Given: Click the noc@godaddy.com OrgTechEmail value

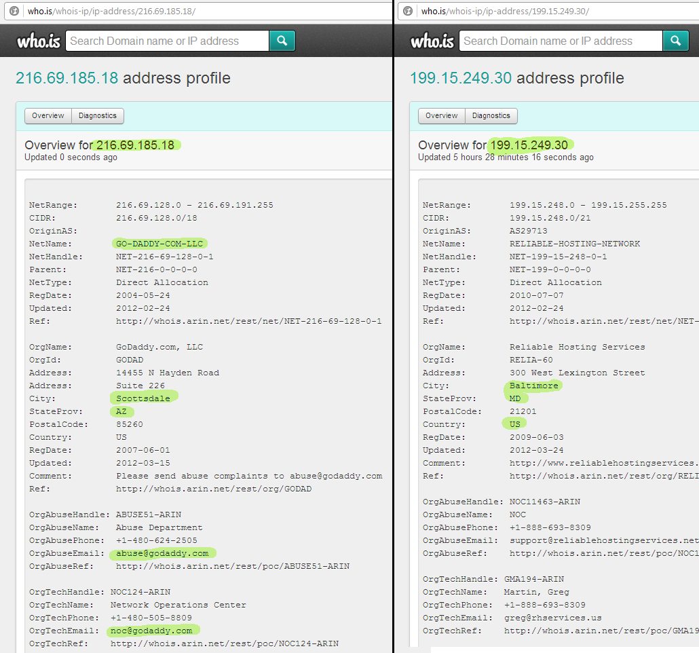Looking at the screenshot, I should click(x=151, y=631).
